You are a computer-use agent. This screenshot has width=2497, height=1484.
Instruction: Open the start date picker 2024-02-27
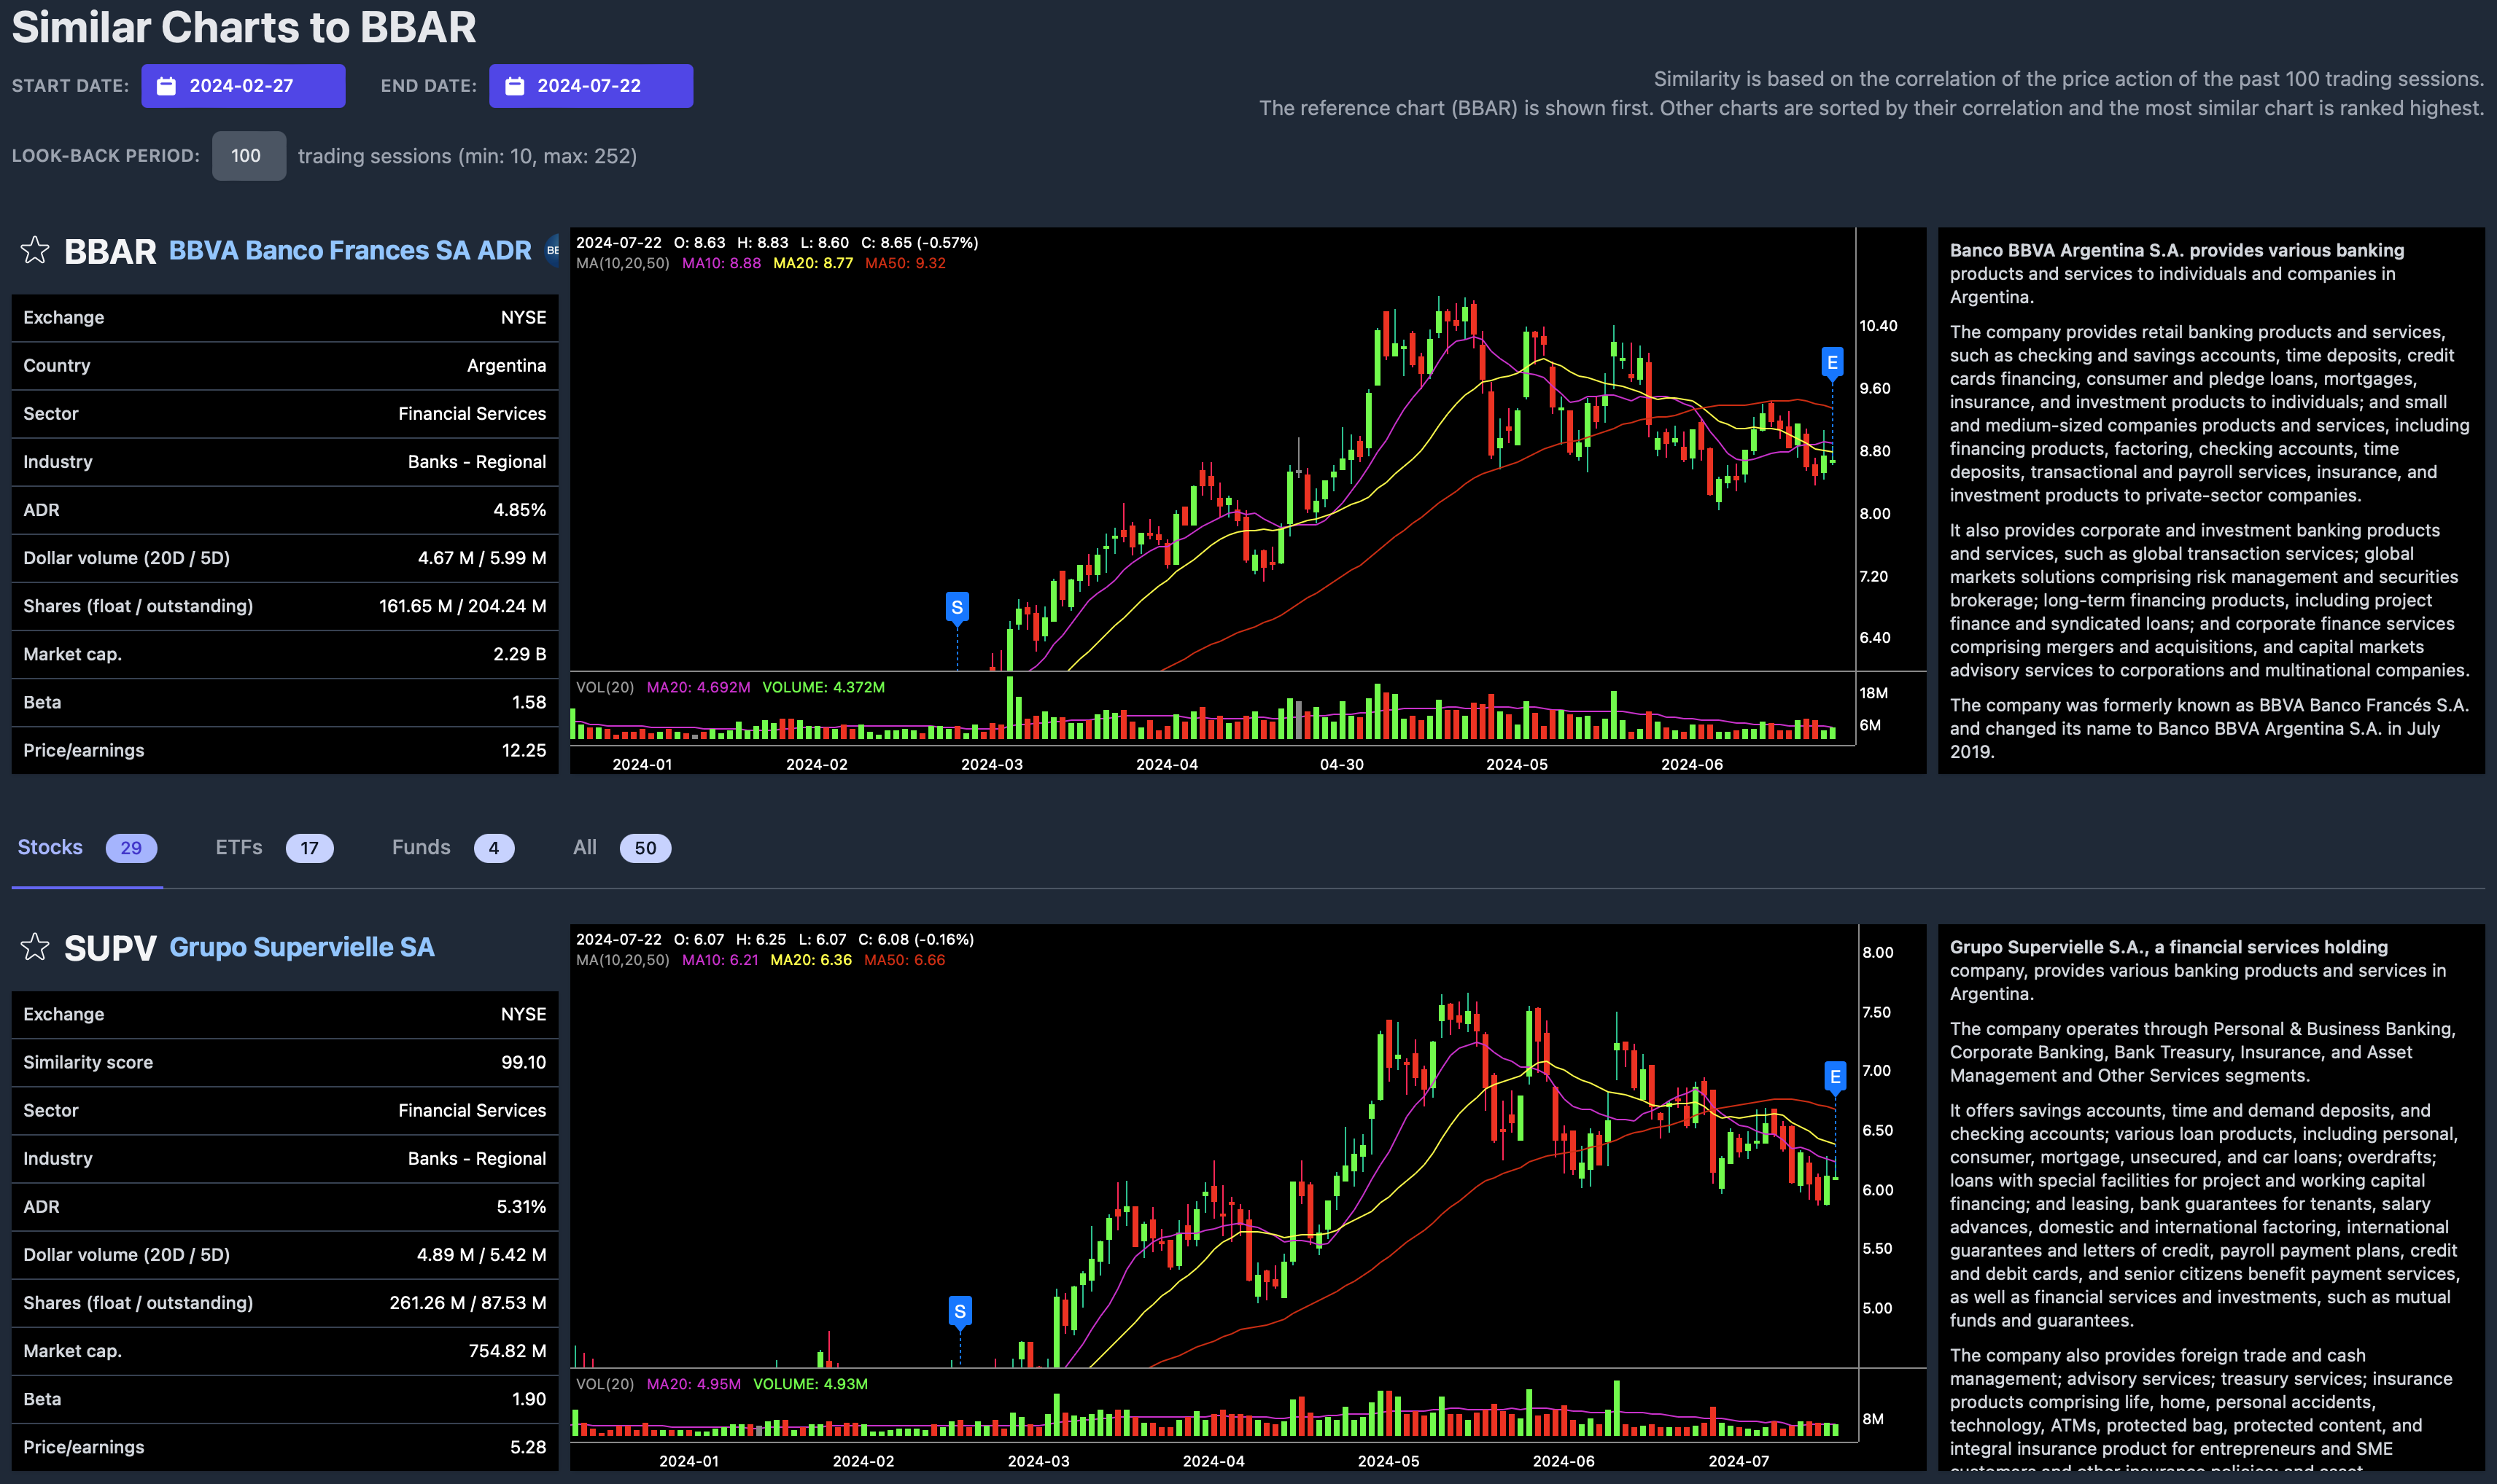[243, 86]
